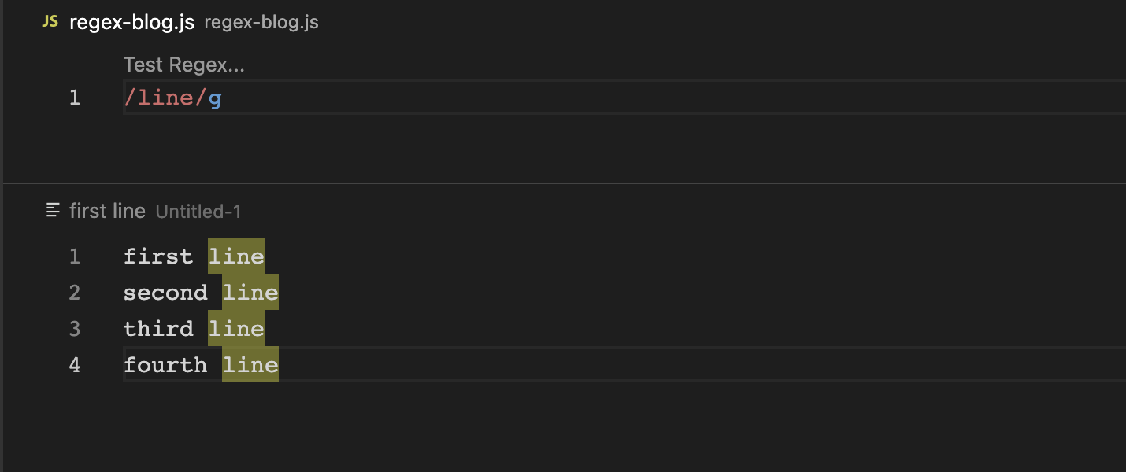The height and width of the screenshot is (472, 1126).
Task: Click the highlighted "line" match after "first"
Action: point(236,256)
